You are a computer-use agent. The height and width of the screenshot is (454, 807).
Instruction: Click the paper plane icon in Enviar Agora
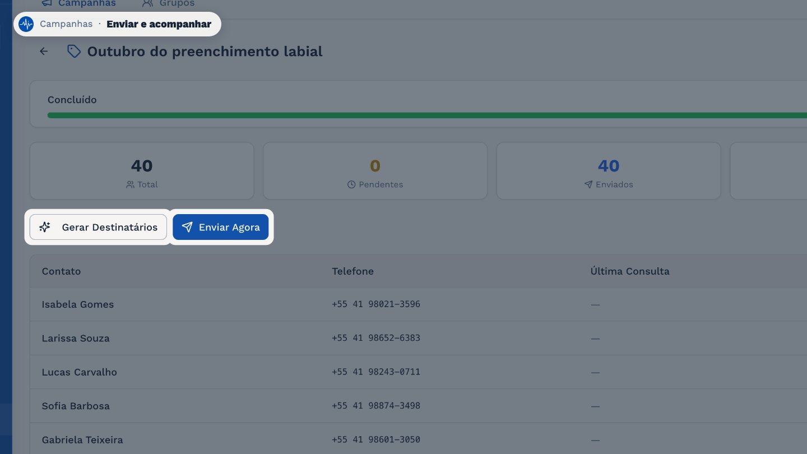click(187, 227)
